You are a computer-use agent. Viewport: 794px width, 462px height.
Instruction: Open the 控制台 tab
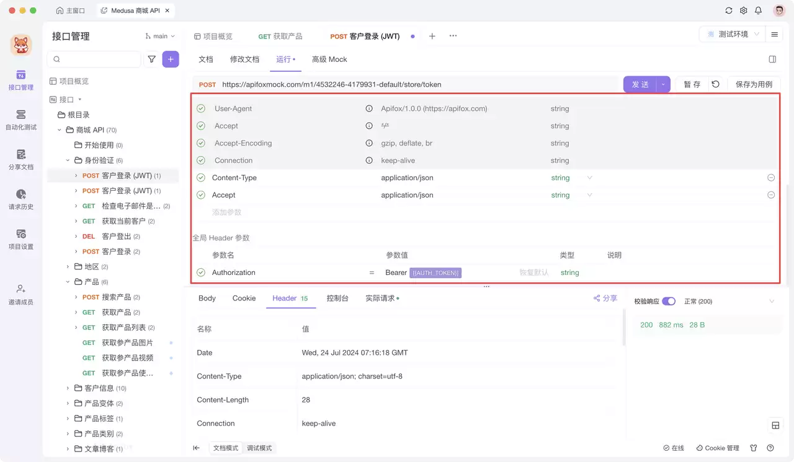[337, 299]
